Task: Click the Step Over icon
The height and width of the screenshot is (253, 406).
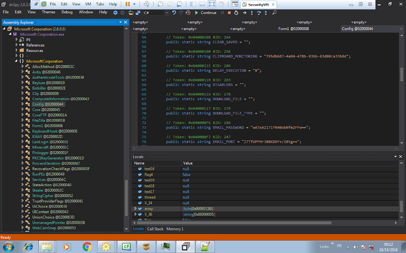Action: click(259, 12)
